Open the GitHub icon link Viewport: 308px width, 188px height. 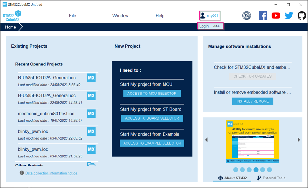[302, 15]
